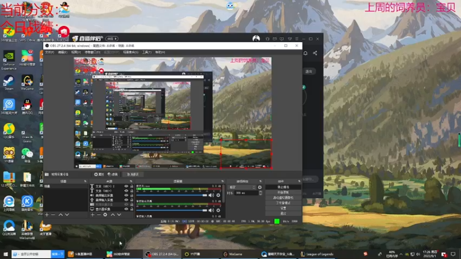Viewport: 461px width, 259px height.
Task: Pop out the Sources dock header icon
Action: pyautogui.click(x=131, y=181)
